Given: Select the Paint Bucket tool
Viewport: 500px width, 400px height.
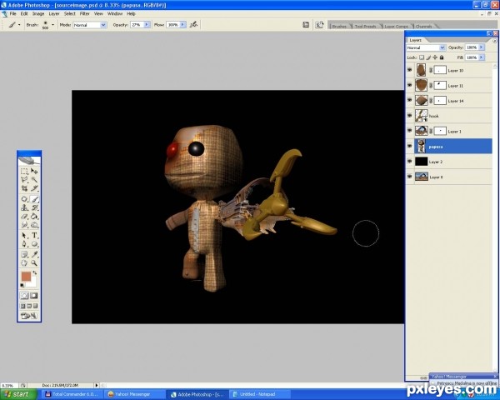Looking at the screenshot, I should pos(34,217).
